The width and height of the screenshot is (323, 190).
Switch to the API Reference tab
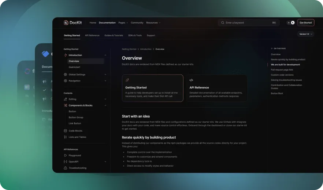92,35
